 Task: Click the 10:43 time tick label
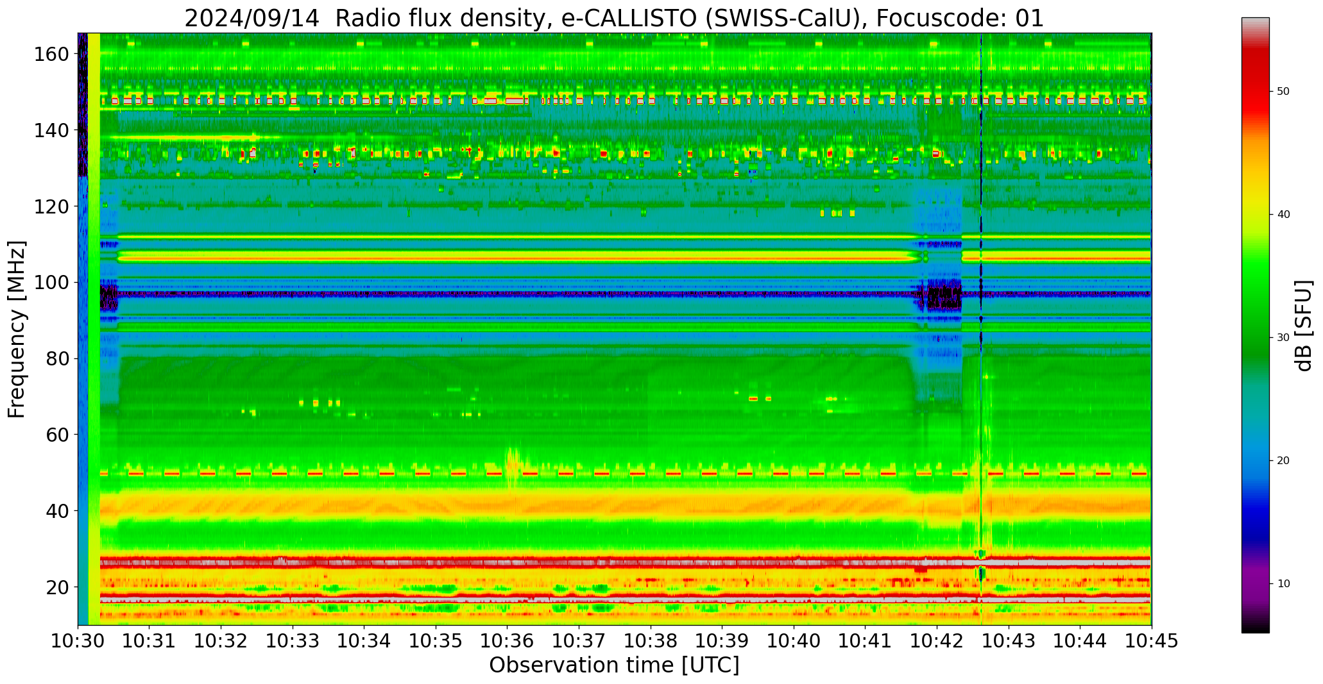pyautogui.click(x=1009, y=641)
